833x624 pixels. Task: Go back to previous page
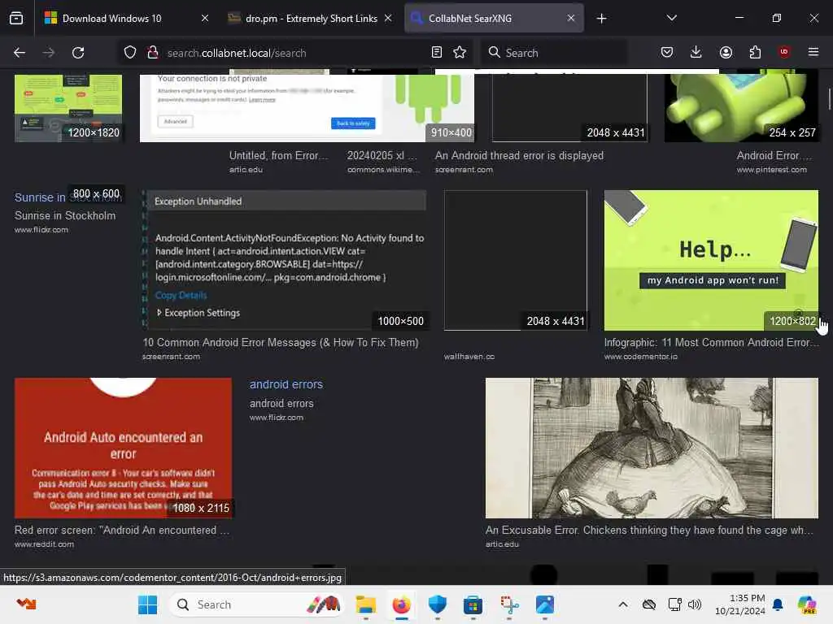20,53
